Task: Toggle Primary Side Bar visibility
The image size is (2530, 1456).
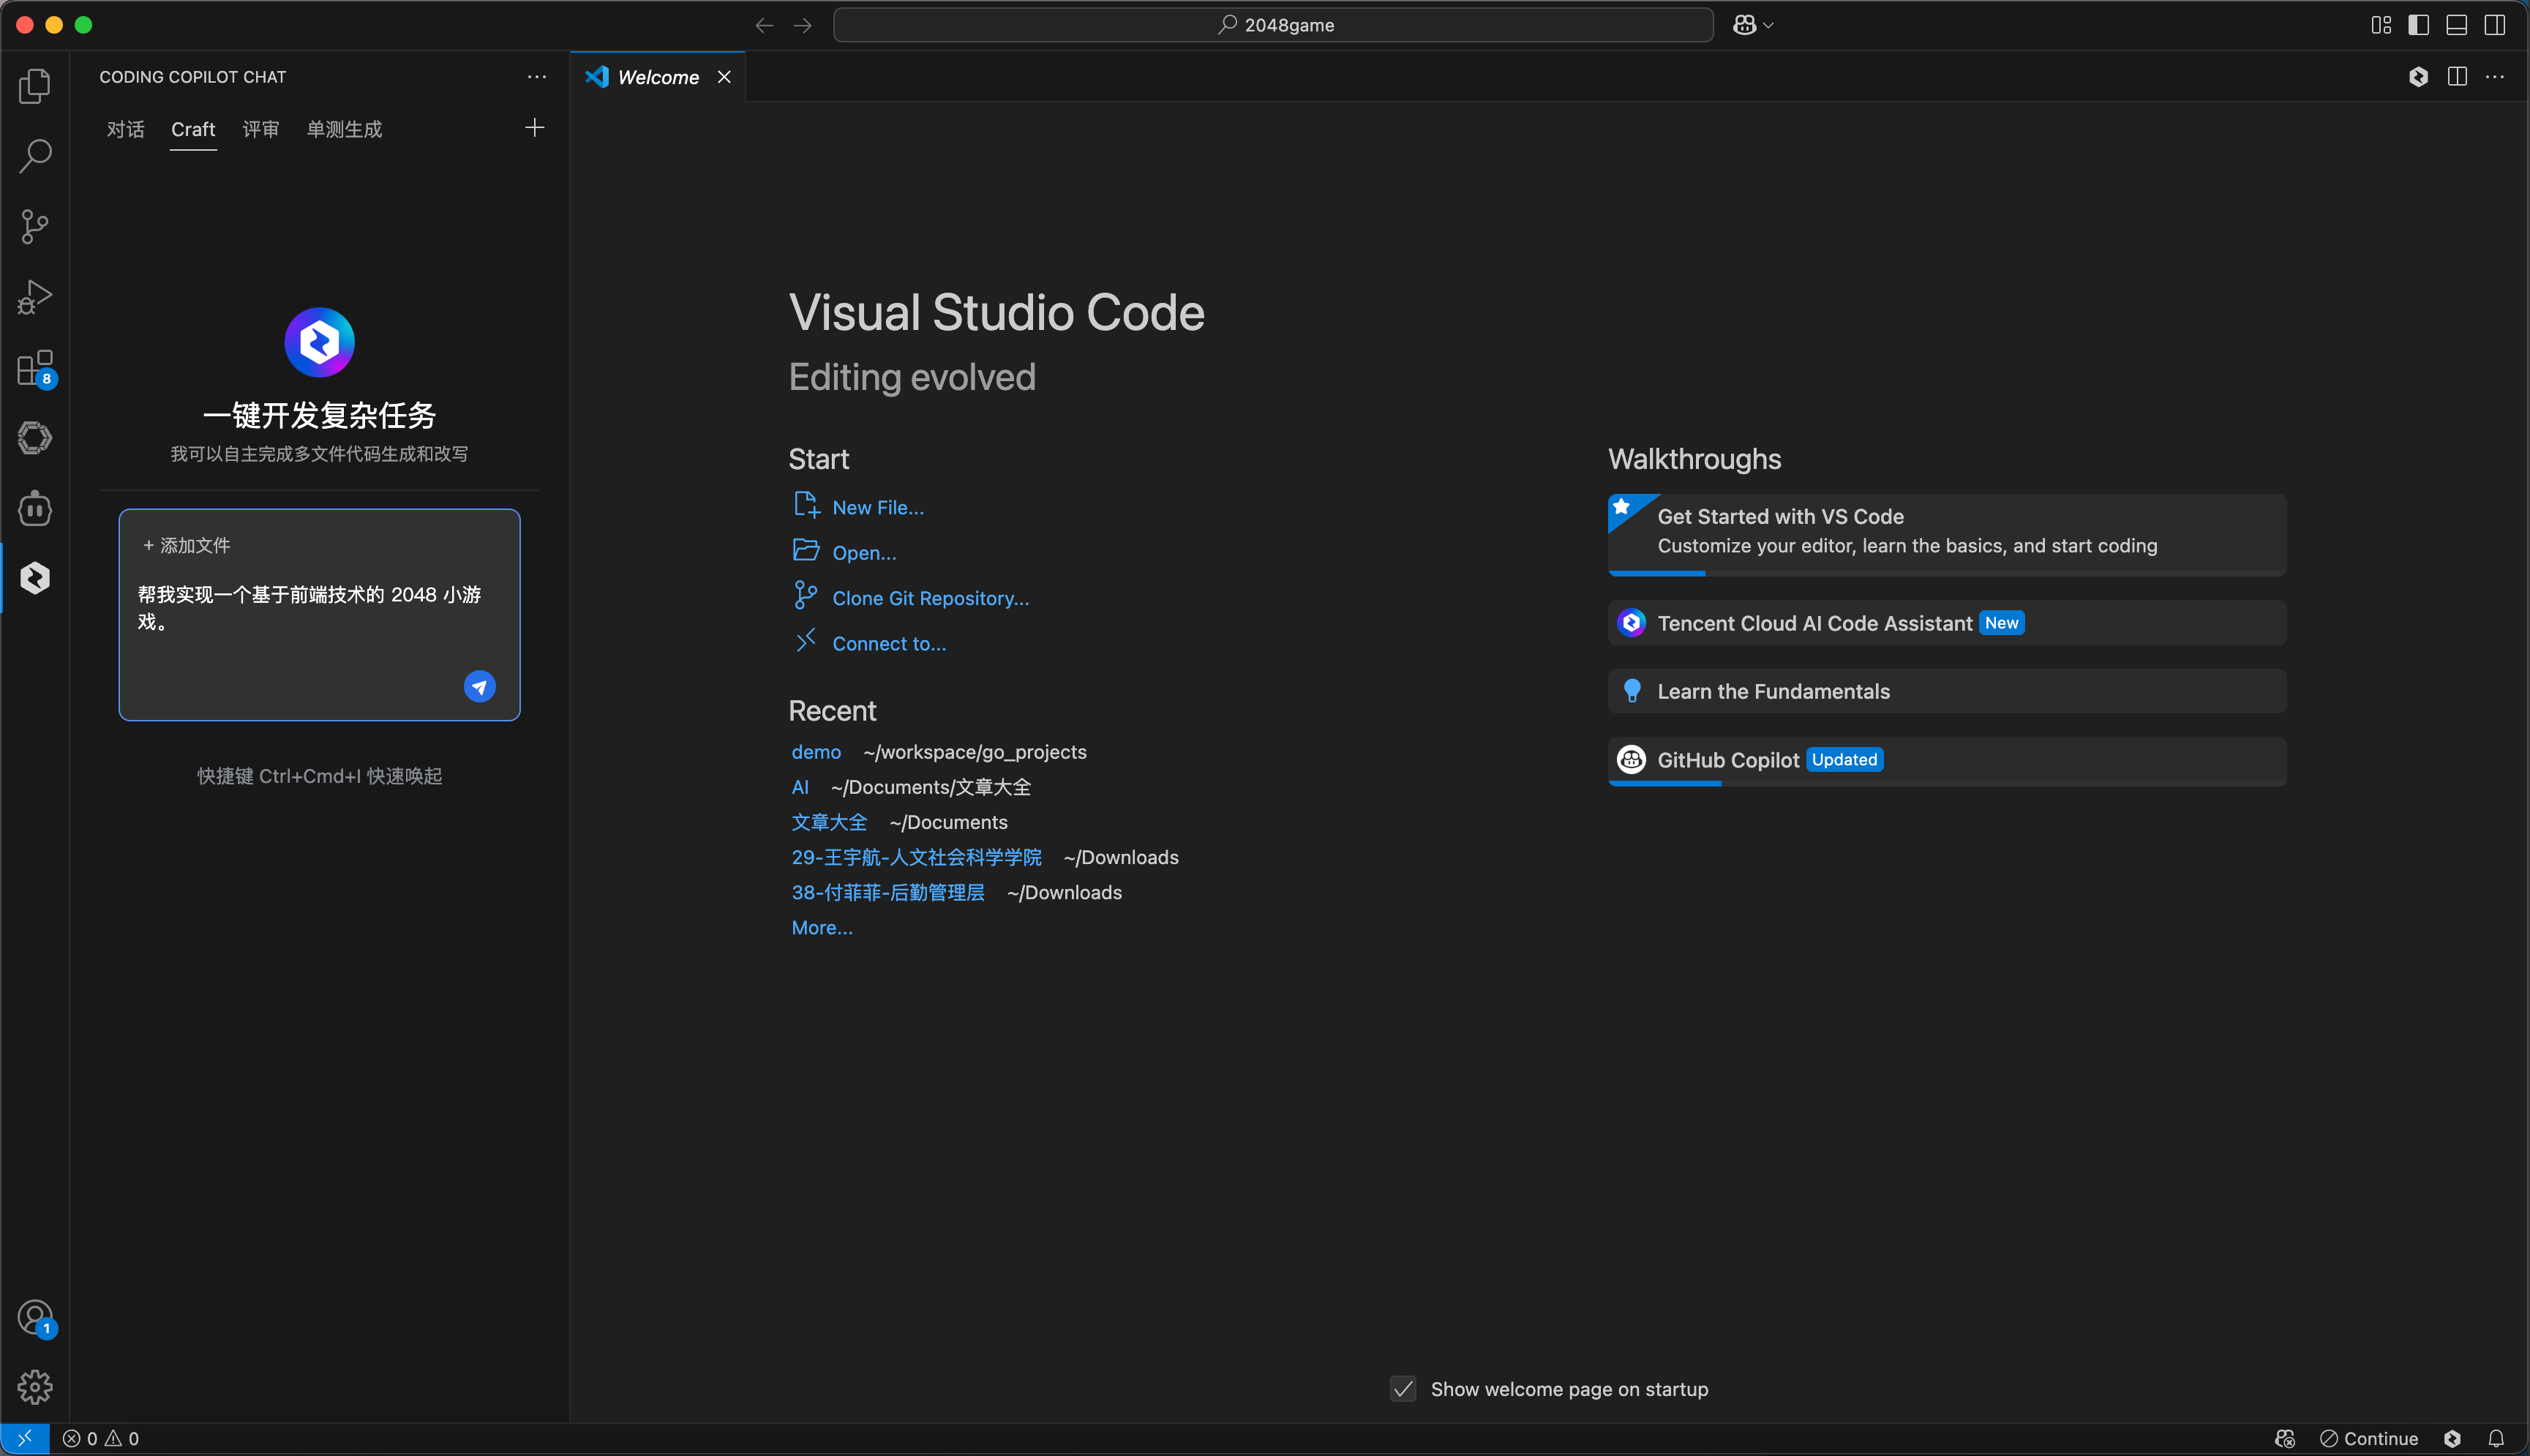Action: click(2419, 25)
